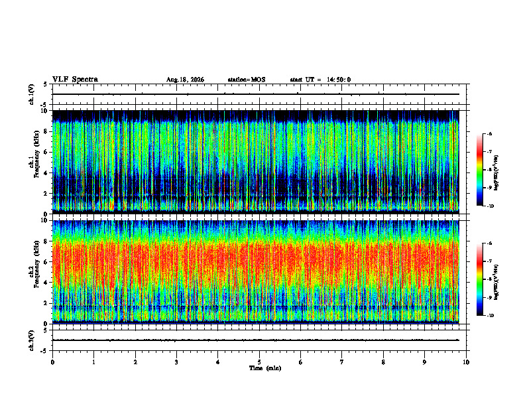Click the ch.1 color bar log(PSD) caption
525x406 pixels.
497,172
